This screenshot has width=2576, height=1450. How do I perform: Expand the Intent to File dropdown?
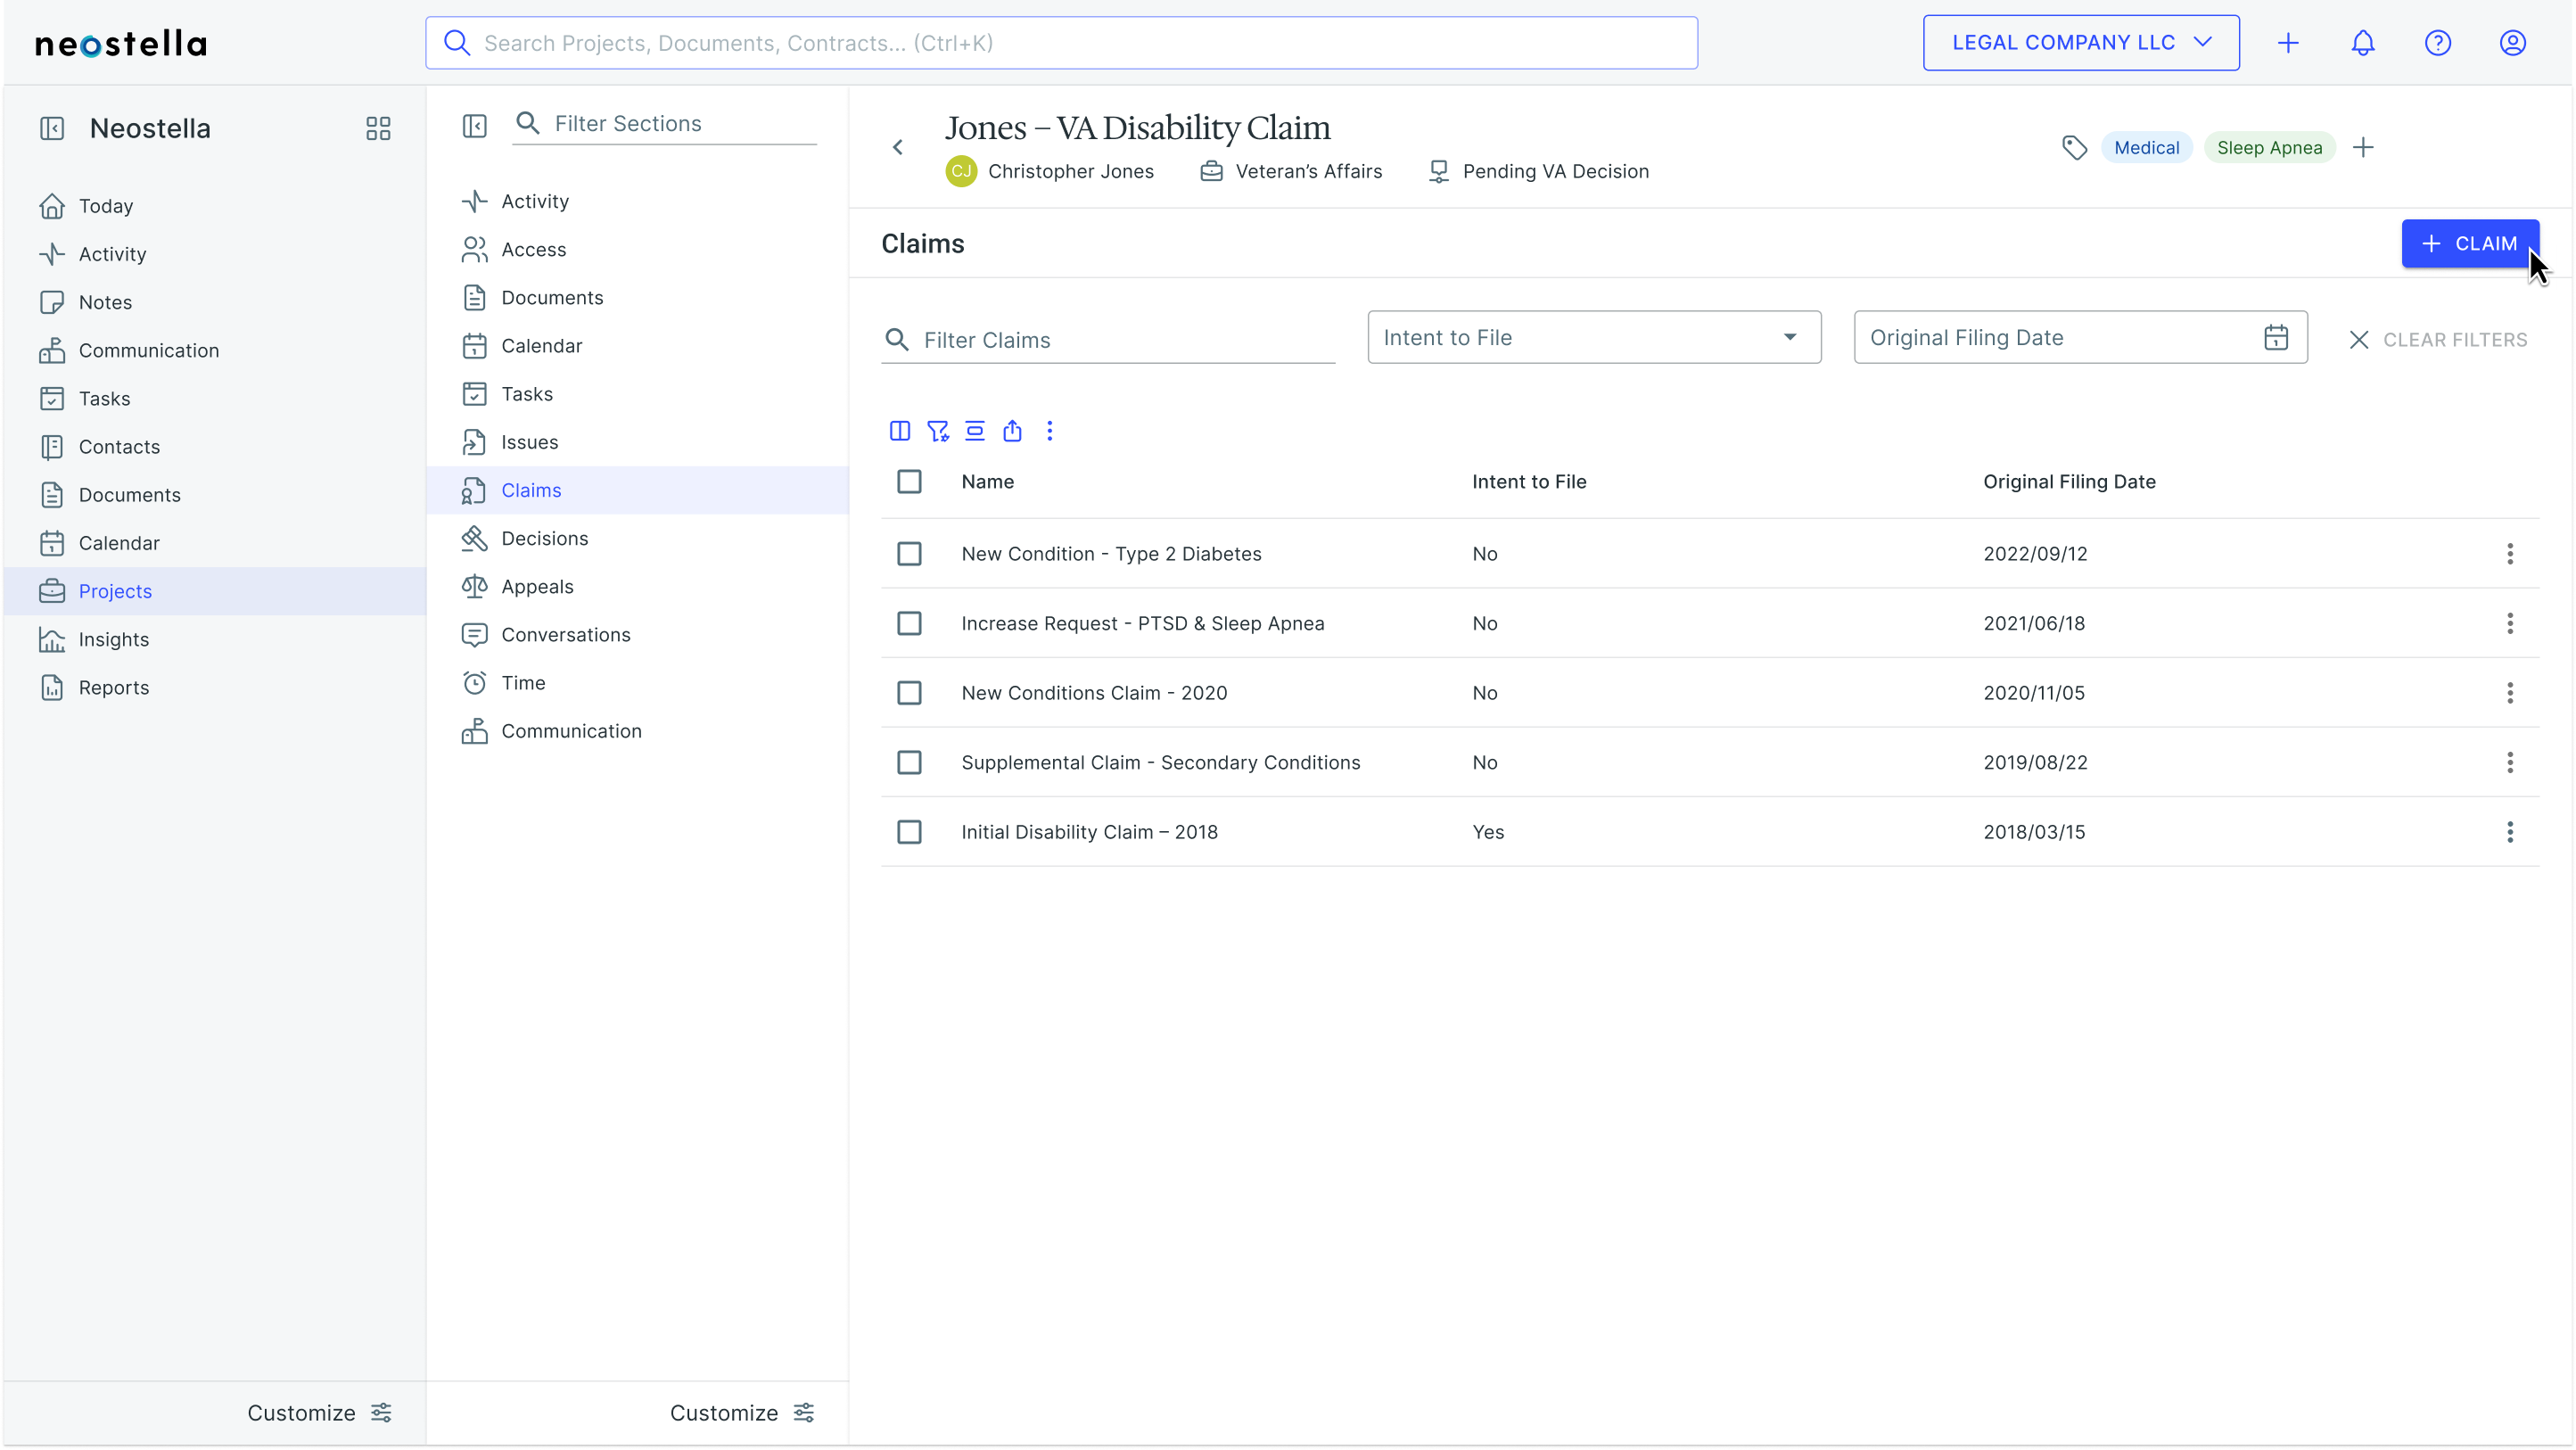click(x=1593, y=338)
